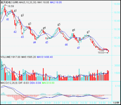Image resolution: width=121 pixels, height=105 pixels.
Task: Click the g5 peak annotation
Action: [59, 24]
